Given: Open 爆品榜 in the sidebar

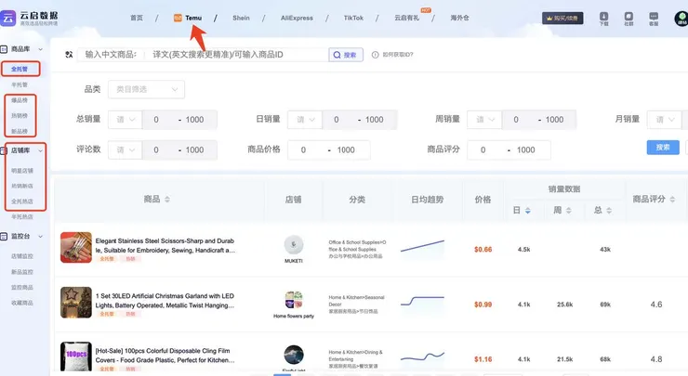Looking at the screenshot, I should 20,100.
